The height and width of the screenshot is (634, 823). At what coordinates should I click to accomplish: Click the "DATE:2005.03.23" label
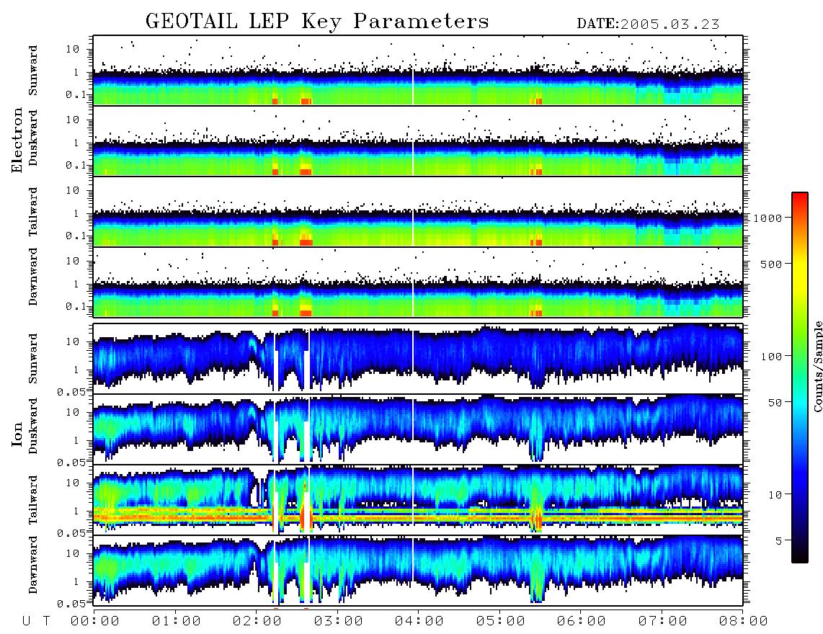[648, 24]
